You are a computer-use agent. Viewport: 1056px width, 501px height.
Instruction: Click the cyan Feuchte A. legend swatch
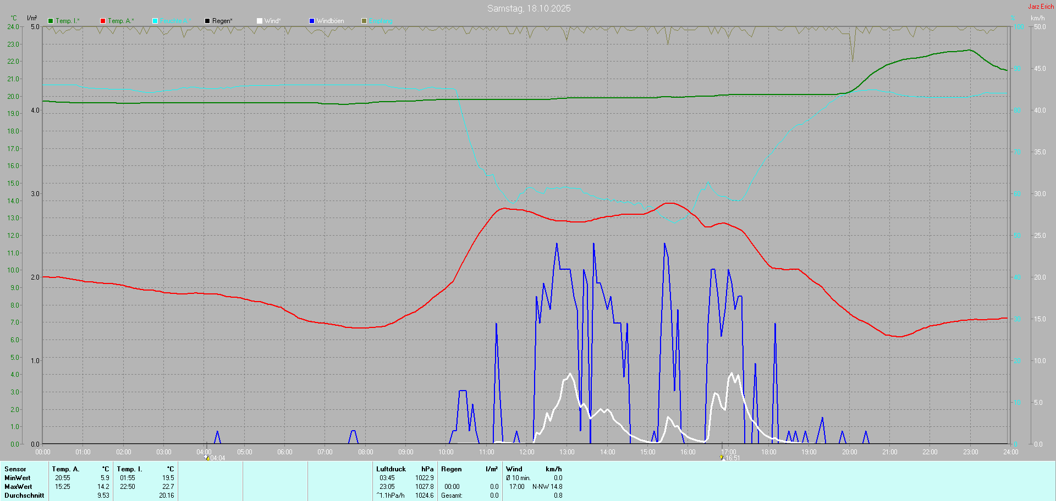tap(155, 21)
